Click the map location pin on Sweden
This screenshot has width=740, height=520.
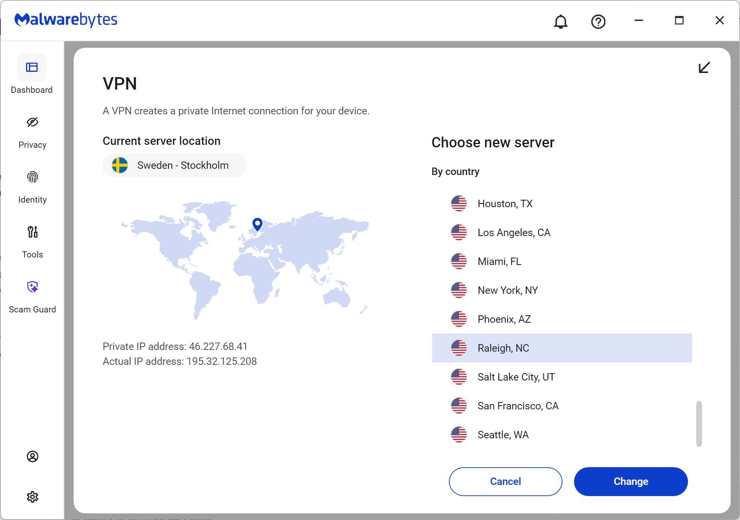(257, 225)
